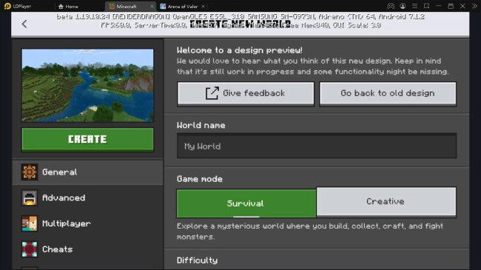Go back with the left arrow icon
The width and height of the screenshot is (481, 270).
click(x=24, y=24)
